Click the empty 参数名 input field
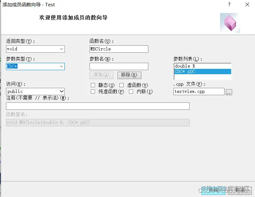This screenshot has height=197, width=255. point(119,66)
